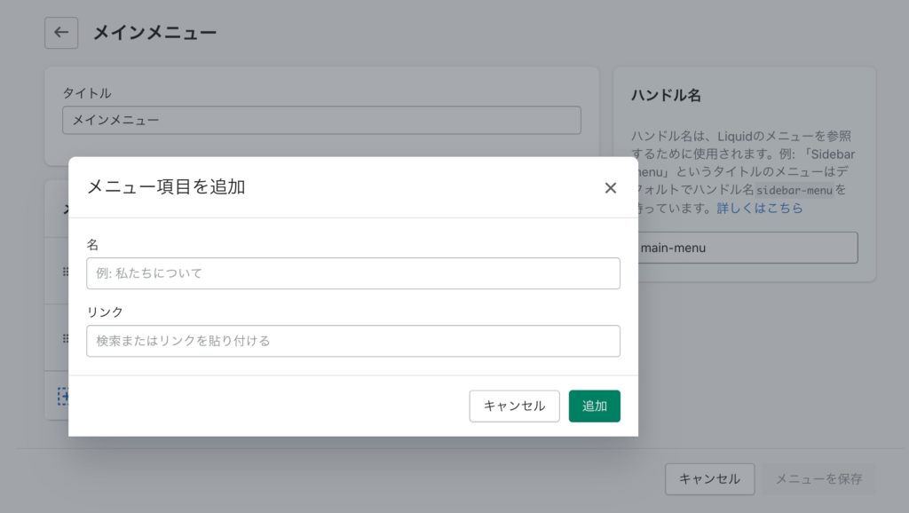Click the メニュー項目を追加 dialog title
This screenshot has width=909, height=513.
(166, 186)
